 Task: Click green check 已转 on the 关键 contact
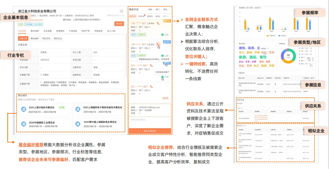pyautogui.click(x=165, y=35)
